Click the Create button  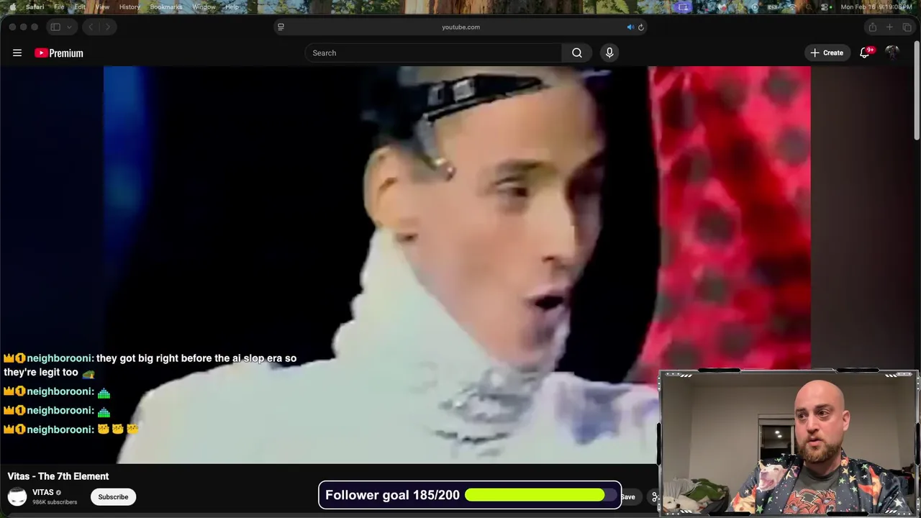(x=827, y=53)
